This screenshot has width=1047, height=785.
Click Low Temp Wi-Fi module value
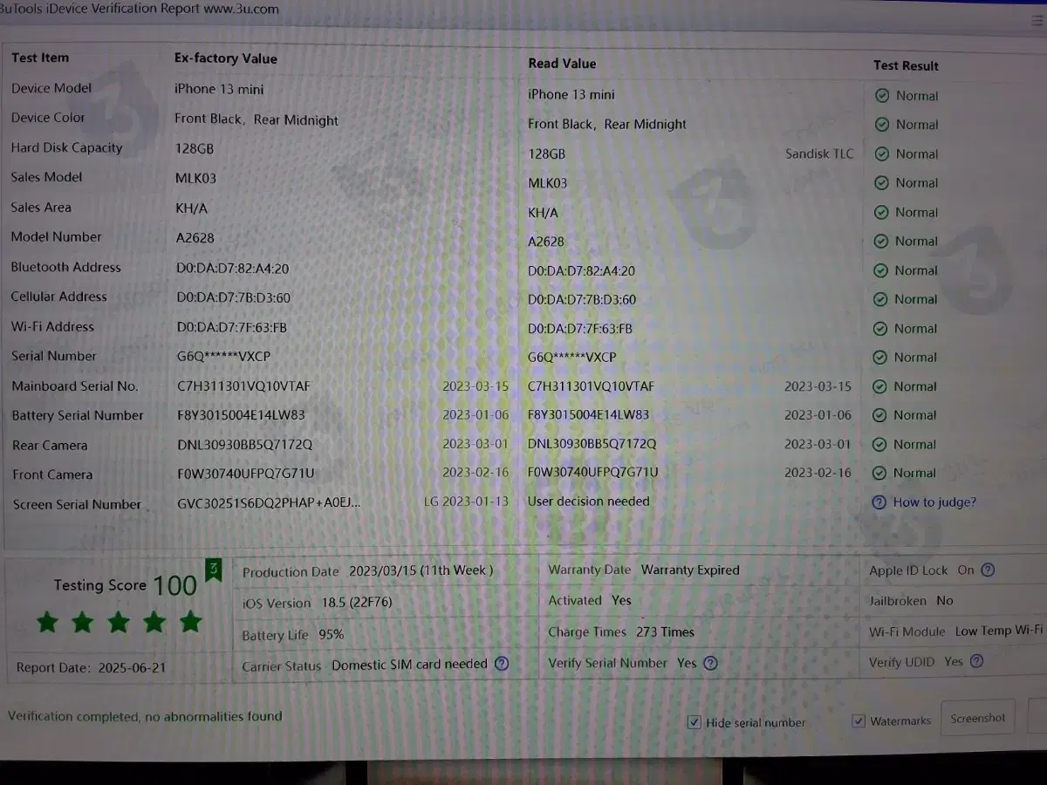[x=998, y=631]
